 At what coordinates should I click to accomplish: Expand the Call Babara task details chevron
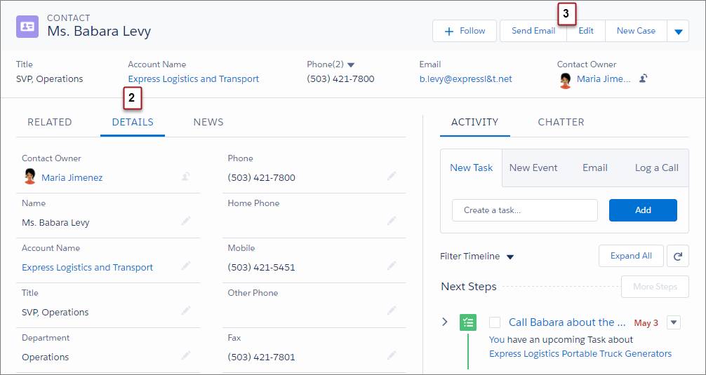[445, 322]
